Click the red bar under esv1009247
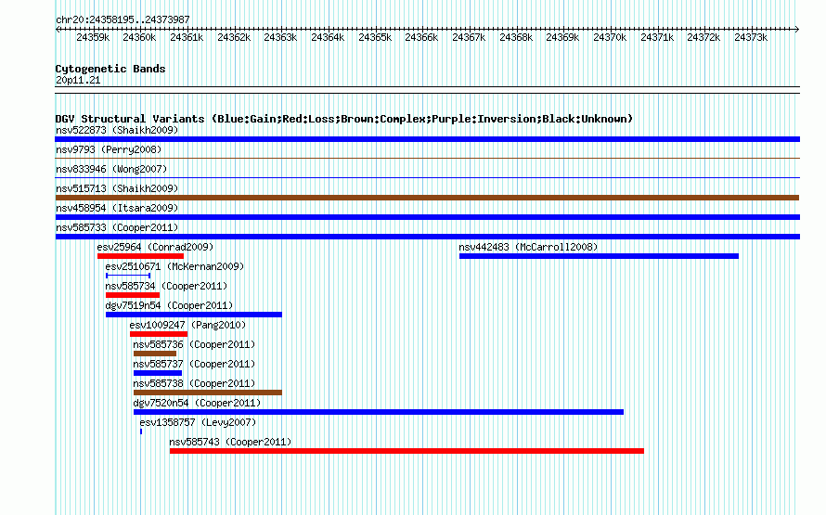The width and height of the screenshot is (826, 515). point(159,334)
